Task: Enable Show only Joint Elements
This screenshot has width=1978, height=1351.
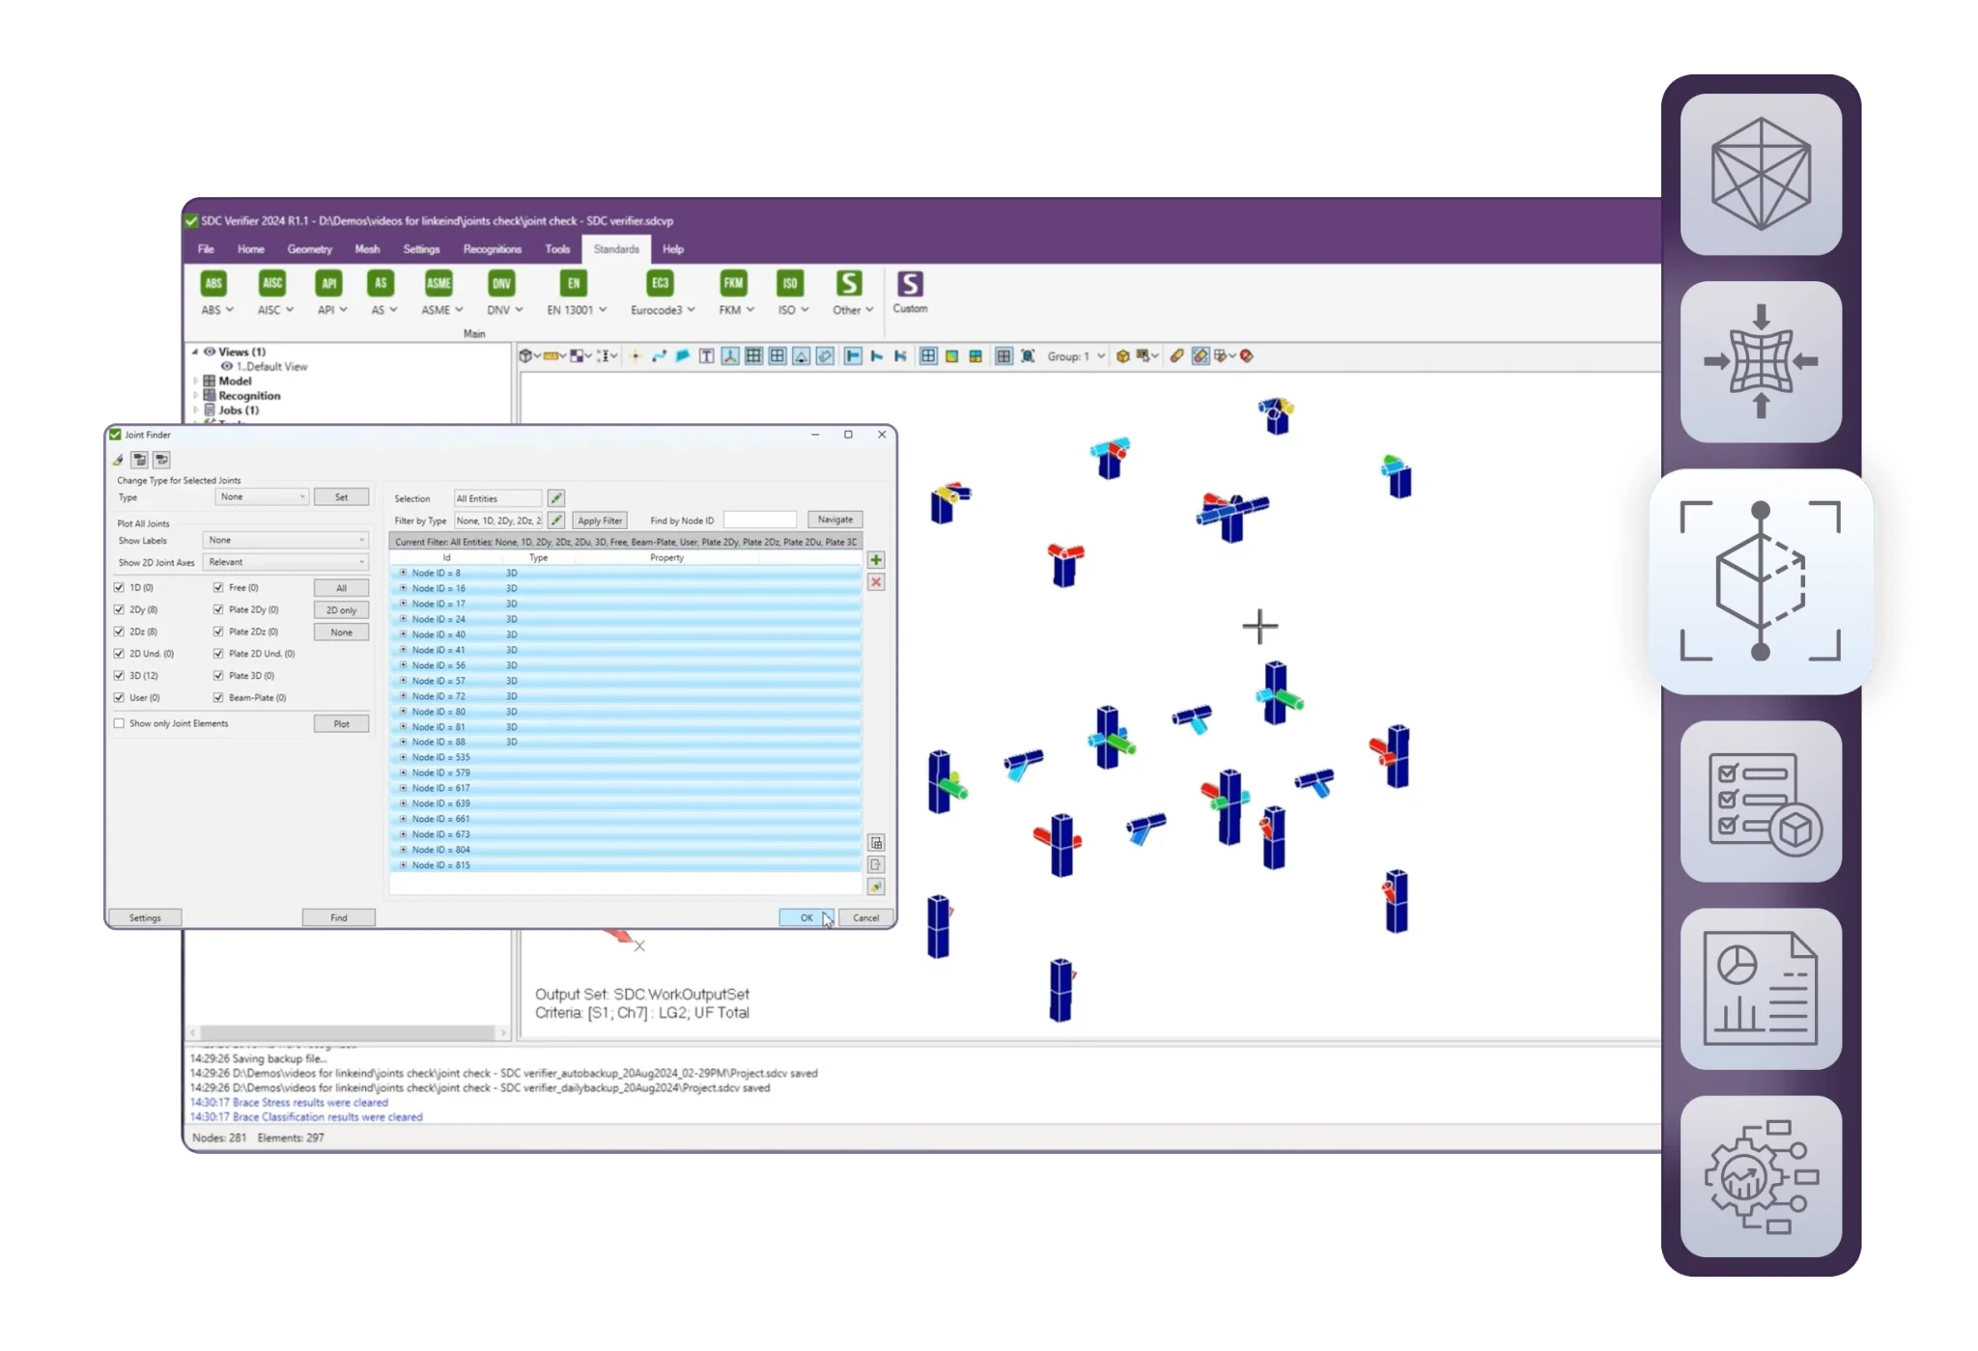Action: click(119, 723)
